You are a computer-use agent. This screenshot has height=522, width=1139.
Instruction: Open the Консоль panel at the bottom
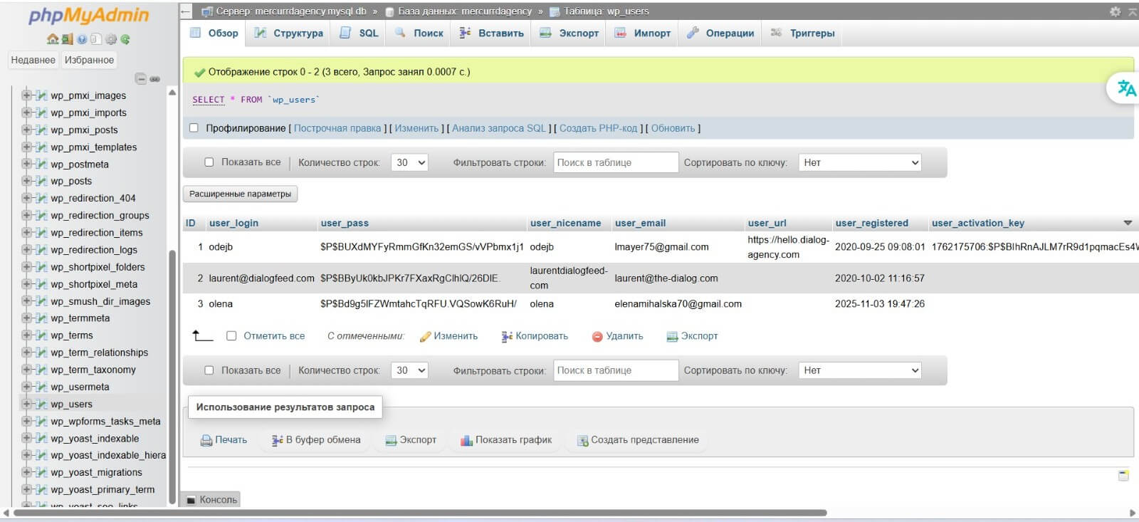point(211,500)
